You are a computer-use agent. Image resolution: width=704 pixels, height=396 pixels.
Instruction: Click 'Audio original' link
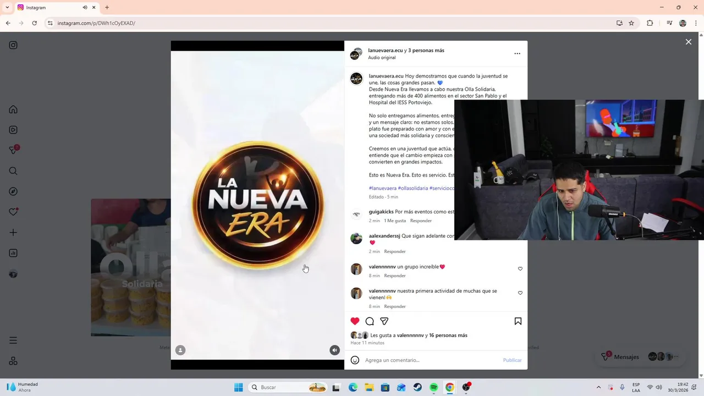(x=382, y=58)
